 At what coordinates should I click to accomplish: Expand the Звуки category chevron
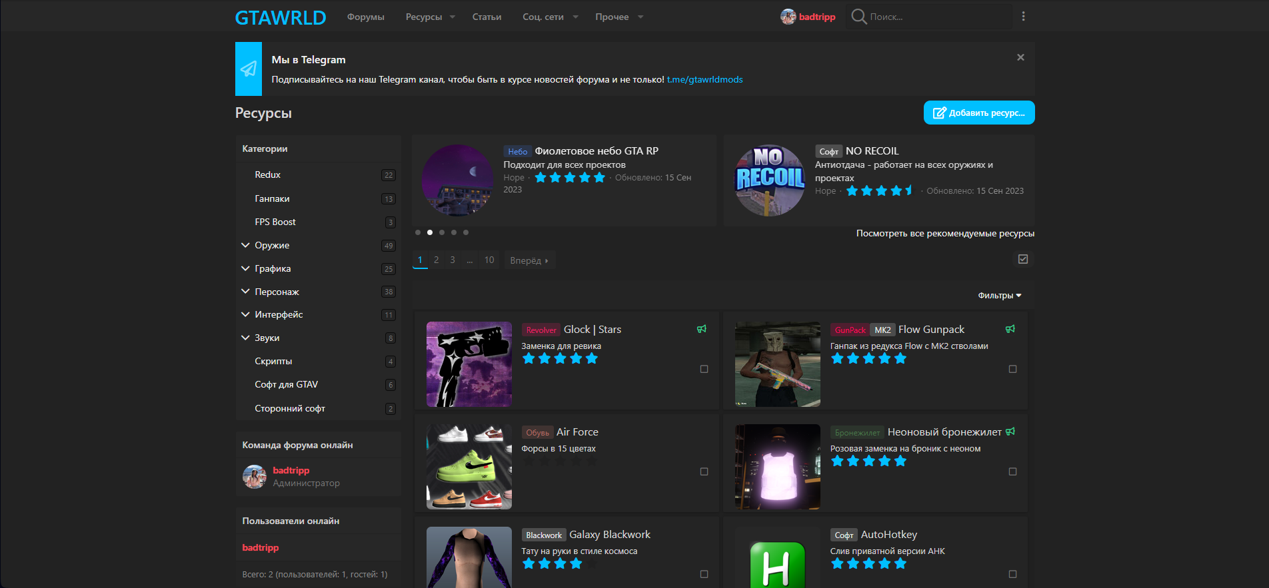(245, 338)
